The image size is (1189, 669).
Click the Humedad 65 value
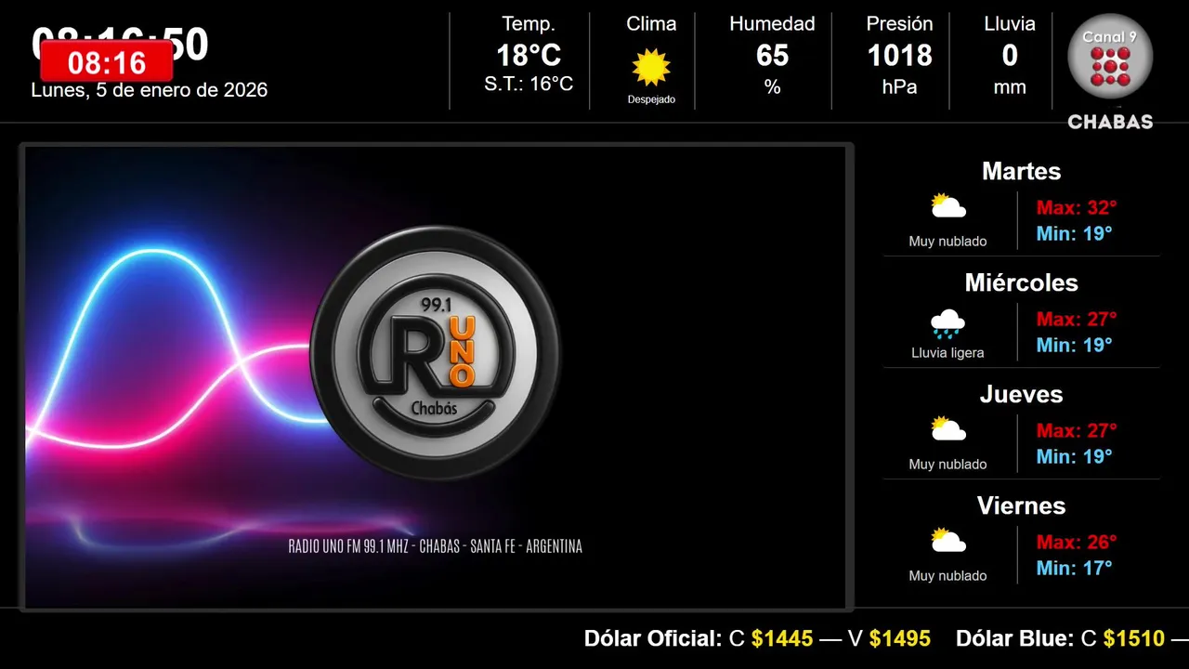tap(772, 56)
